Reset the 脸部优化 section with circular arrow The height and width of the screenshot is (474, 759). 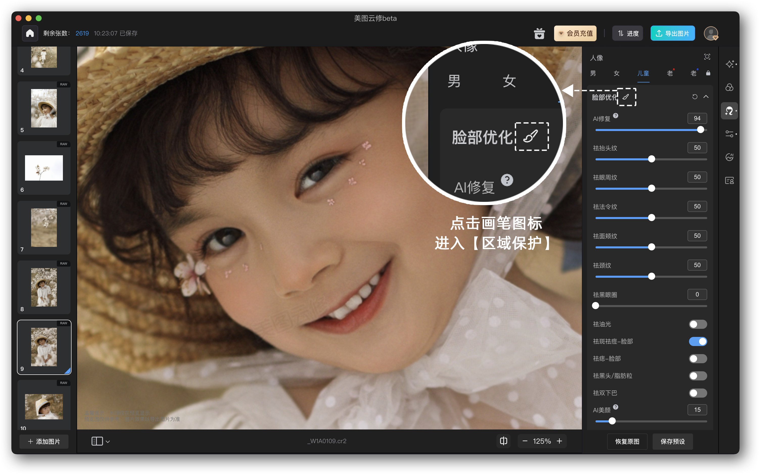pos(695,97)
